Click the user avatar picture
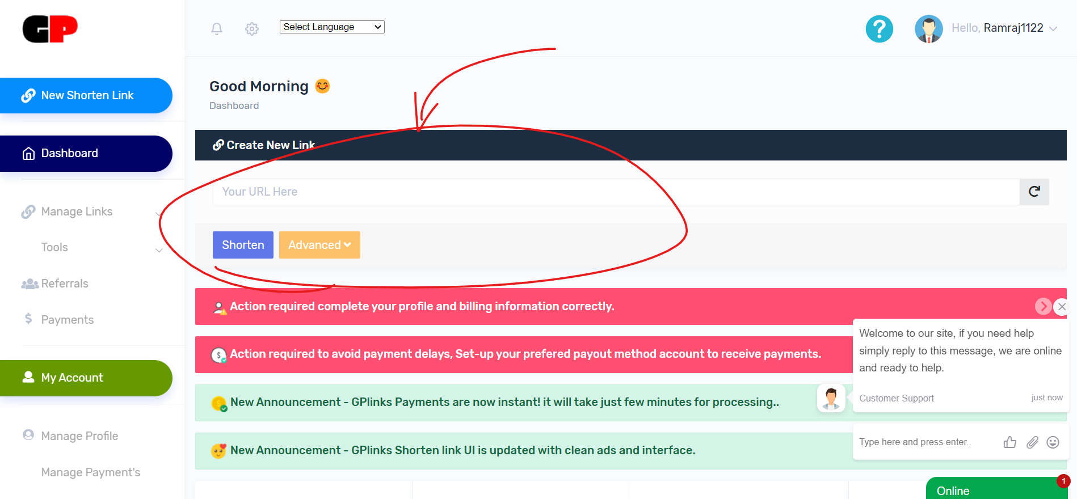 click(x=929, y=28)
